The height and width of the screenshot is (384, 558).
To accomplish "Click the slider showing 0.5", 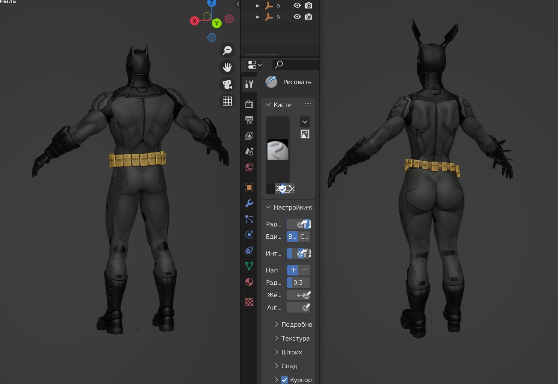I will [298, 283].
